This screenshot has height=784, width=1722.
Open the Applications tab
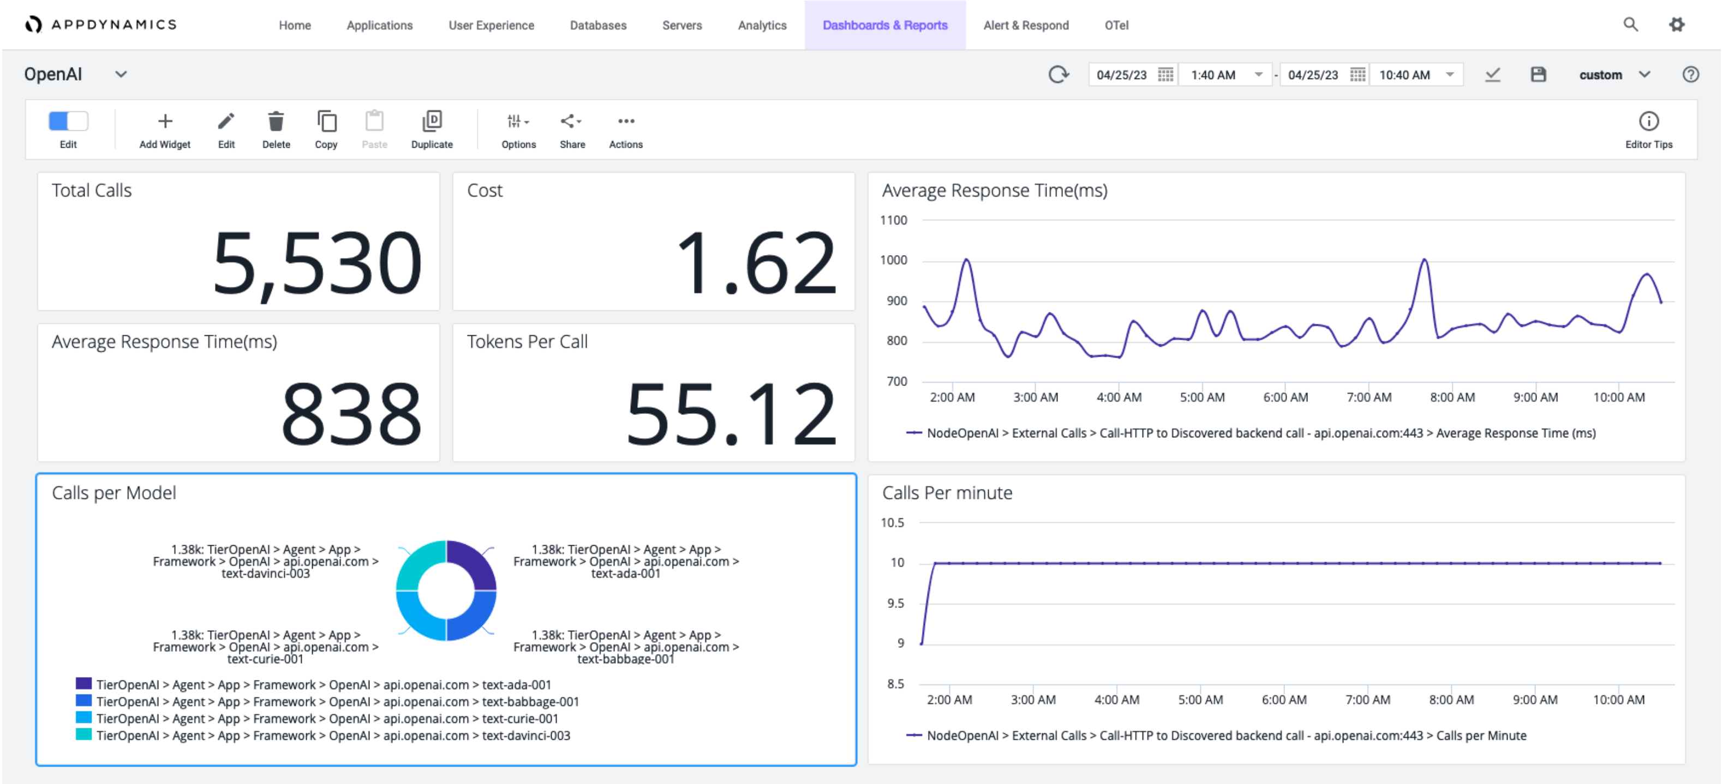(379, 26)
